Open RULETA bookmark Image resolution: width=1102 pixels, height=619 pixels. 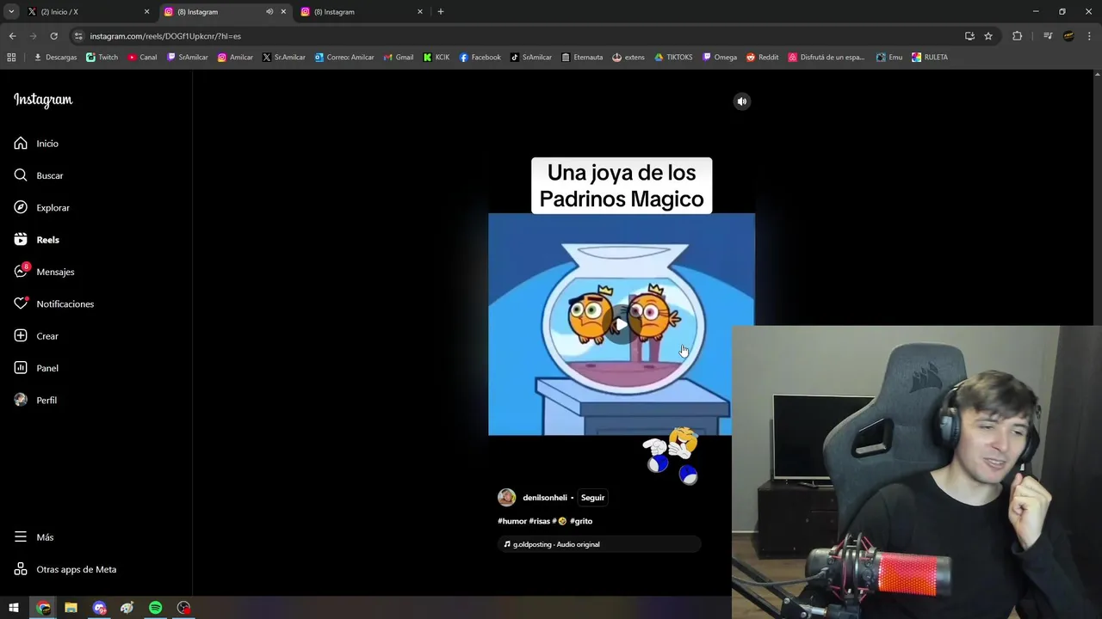pyautogui.click(x=929, y=58)
